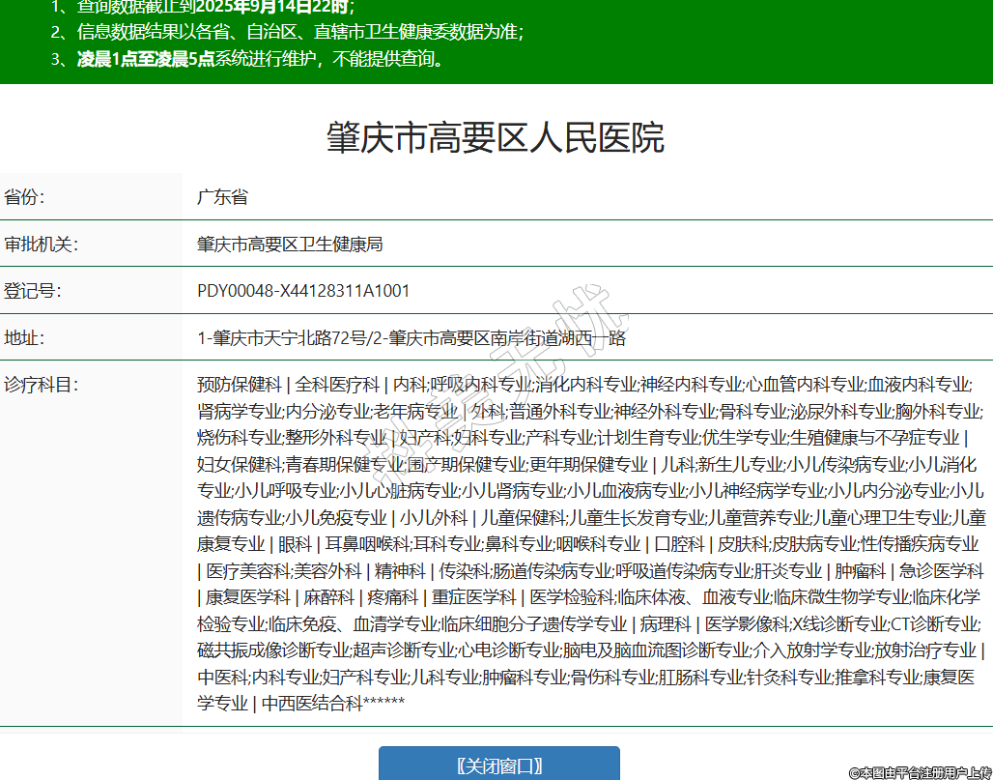The image size is (993, 780).
Task: Select registration number PDY00048-X44128311A1001
Action: click(303, 291)
